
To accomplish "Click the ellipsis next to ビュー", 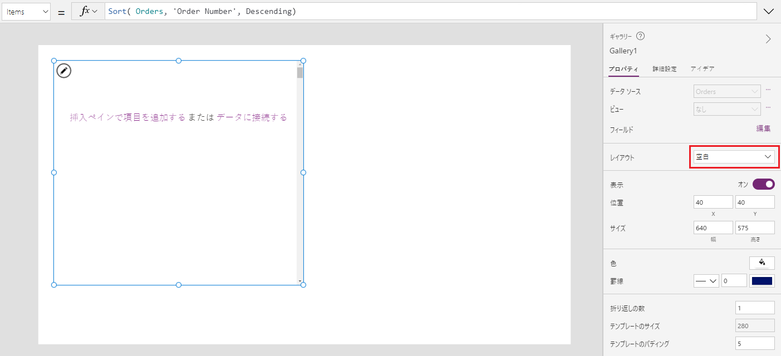I will coord(768,107).
